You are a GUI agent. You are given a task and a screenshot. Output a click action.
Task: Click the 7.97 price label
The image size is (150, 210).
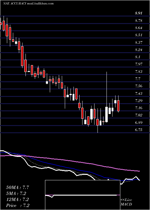pos(139,64)
